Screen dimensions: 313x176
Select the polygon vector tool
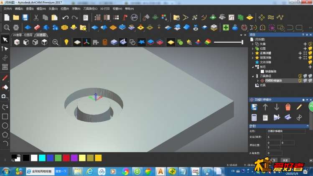[x=5, y=135]
